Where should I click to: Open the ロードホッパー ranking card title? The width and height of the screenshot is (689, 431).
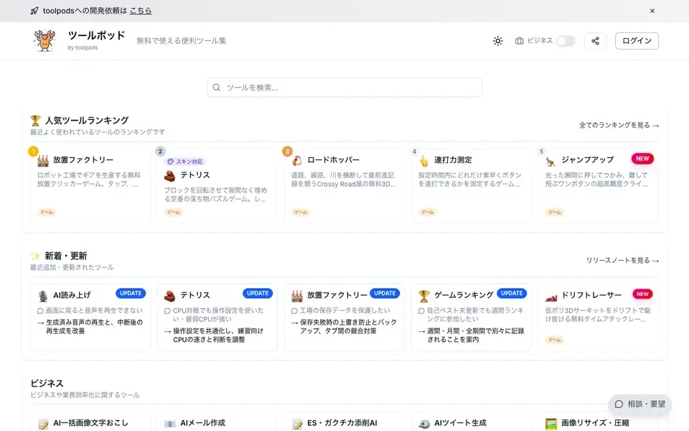tap(333, 160)
